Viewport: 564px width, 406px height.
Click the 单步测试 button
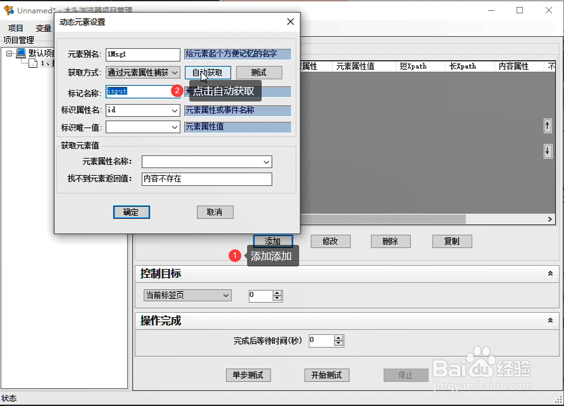pyautogui.click(x=248, y=375)
